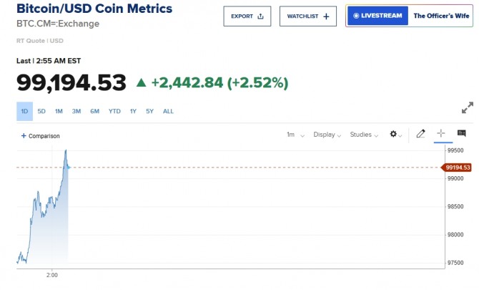Click plus icon to add Comparison
This screenshot has height=290, width=479.
pos(24,135)
